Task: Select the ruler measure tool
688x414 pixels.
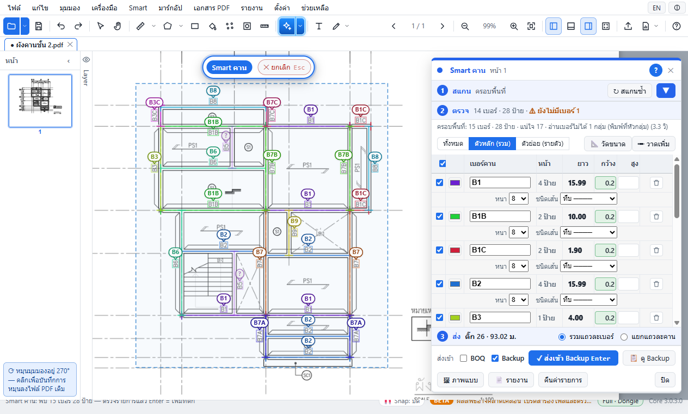Action: [x=140, y=26]
